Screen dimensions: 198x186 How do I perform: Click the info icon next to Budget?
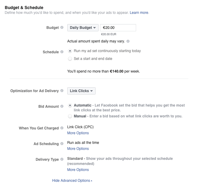pos(62,27)
